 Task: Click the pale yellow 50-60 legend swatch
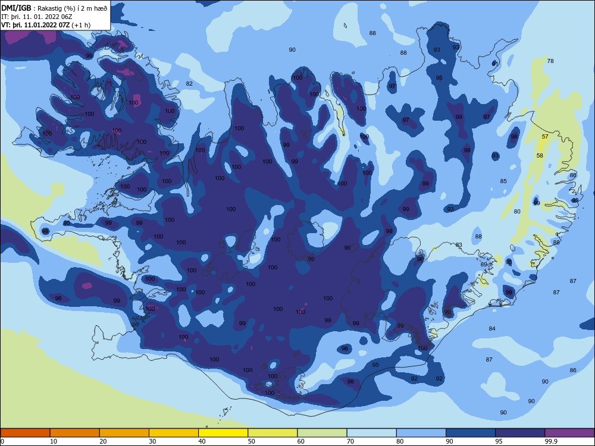(x=273, y=433)
